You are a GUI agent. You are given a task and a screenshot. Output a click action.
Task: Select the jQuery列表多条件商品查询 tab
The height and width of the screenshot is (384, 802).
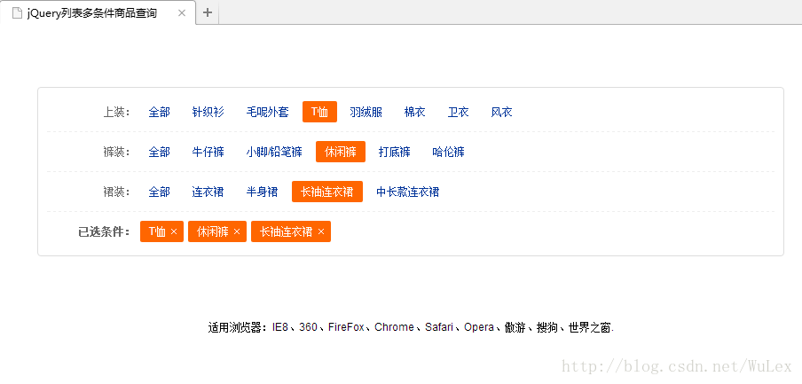[x=98, y=12]
